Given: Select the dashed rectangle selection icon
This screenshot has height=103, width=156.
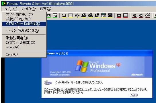Looking at the screenshot, I should click(64, 15).
